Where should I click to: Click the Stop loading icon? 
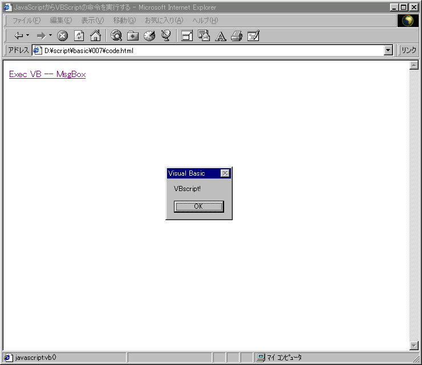[62, 35]
